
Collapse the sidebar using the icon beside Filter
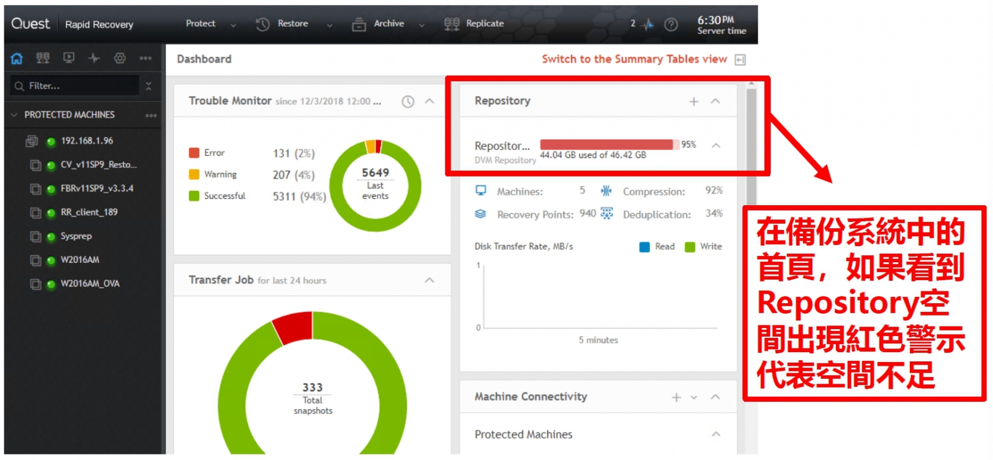point(148,86)
